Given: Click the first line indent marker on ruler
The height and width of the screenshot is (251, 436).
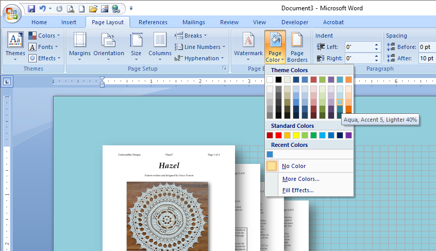Looking at the screenshot, I should 103,79.
